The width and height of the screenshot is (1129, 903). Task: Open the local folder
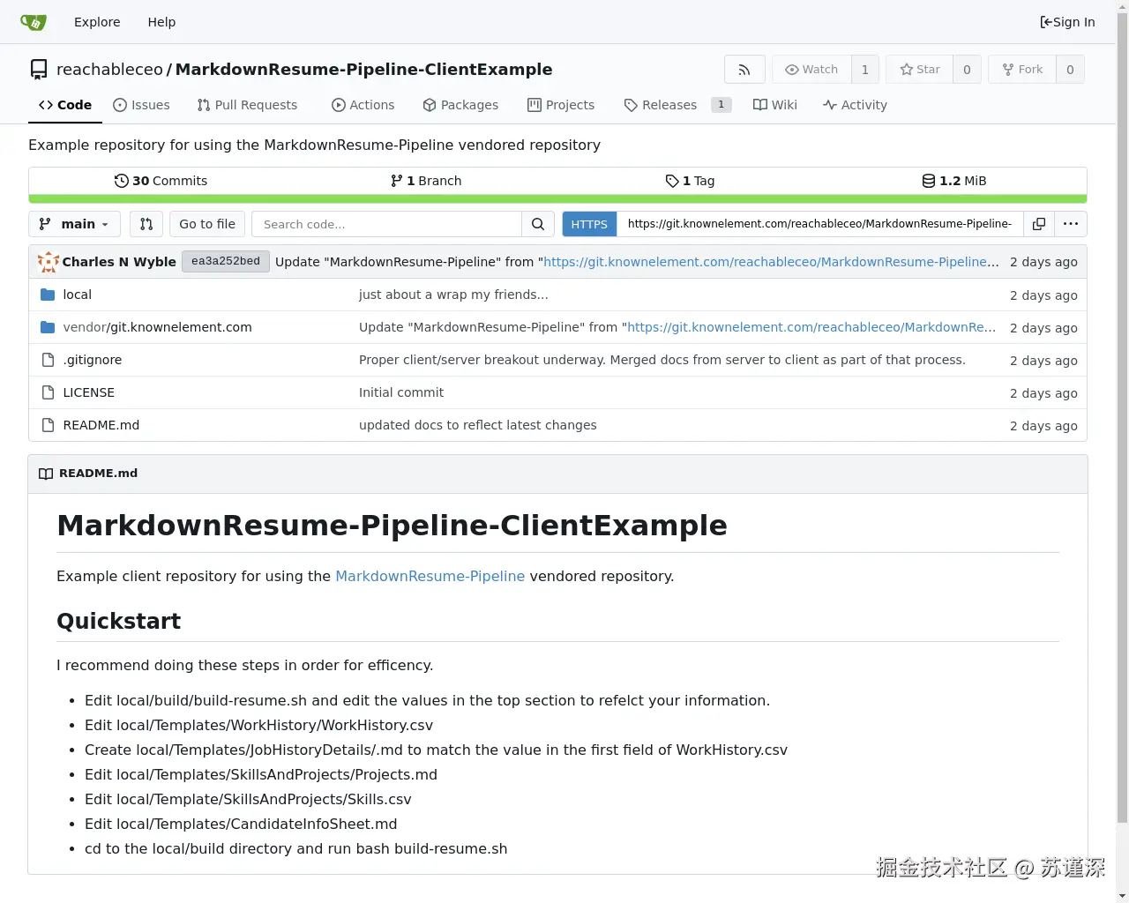[77, 295]
